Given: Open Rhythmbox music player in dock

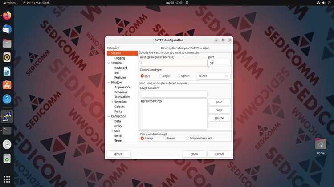Looking at the screenshot, I should click(x=7, y=57).
